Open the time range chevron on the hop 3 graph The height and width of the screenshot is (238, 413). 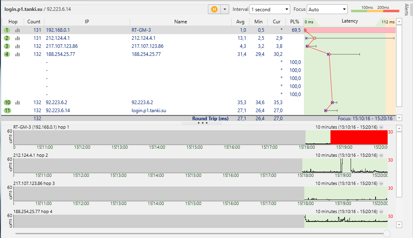381,183
